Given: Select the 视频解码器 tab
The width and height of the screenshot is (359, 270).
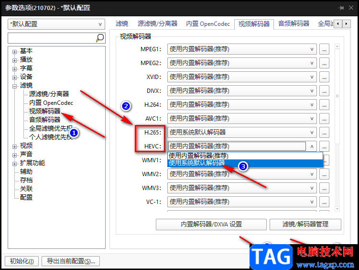Looking at the screenshot, I should point(254,24).
